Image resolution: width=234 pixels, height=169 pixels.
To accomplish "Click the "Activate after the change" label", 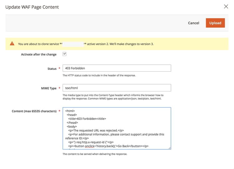I will tap(39, 54).
